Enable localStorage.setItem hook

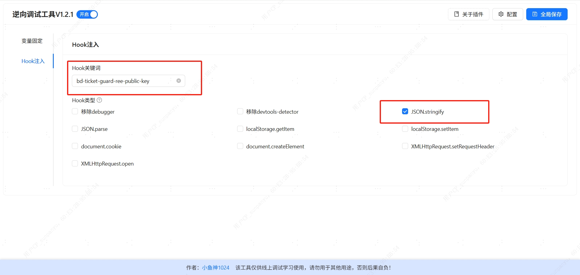coord(405,128)
